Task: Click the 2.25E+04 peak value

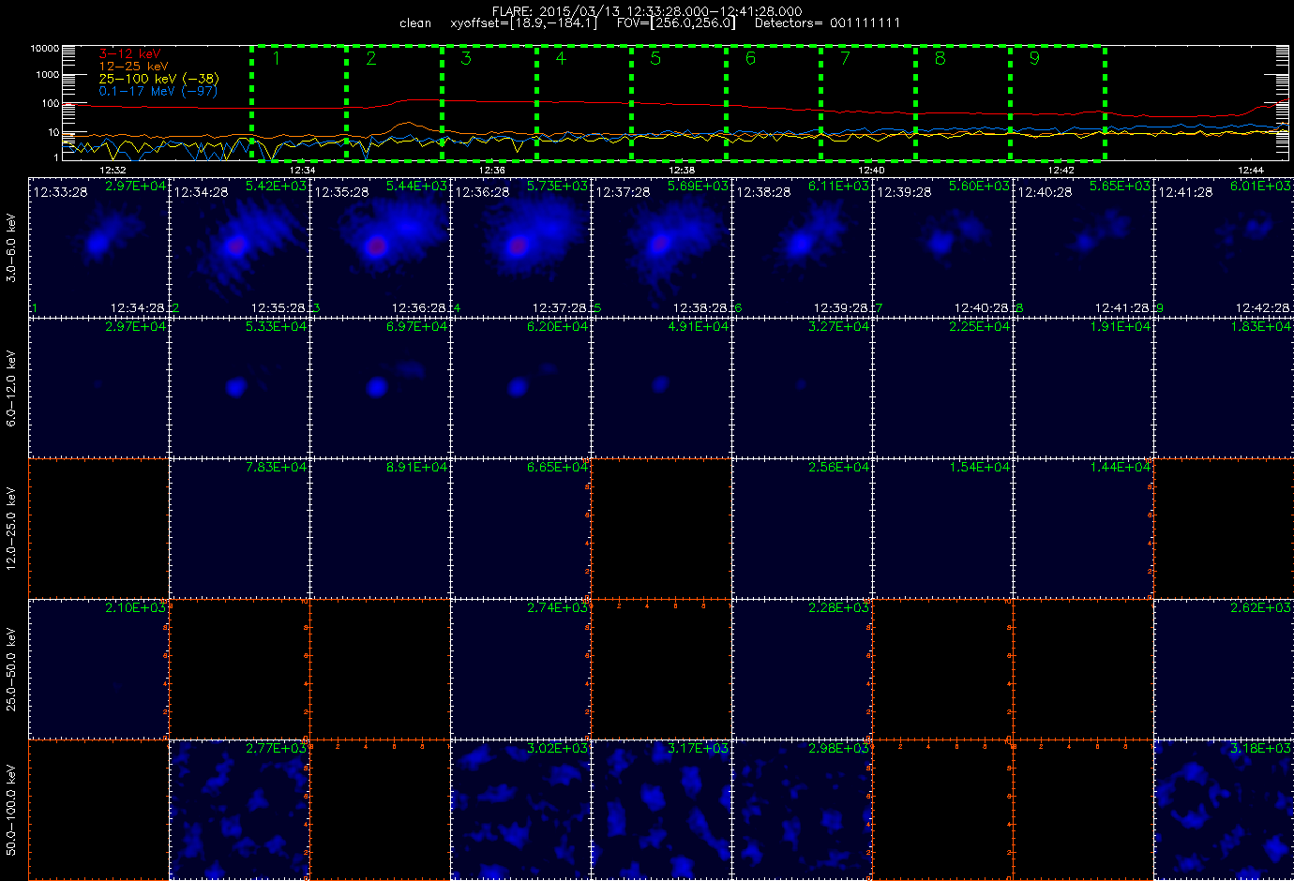Action: coord(979,327)
